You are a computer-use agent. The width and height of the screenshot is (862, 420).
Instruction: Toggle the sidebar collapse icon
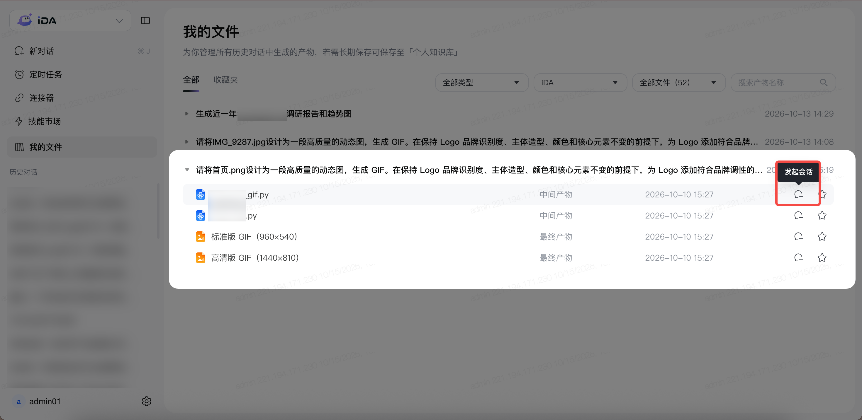145,21
